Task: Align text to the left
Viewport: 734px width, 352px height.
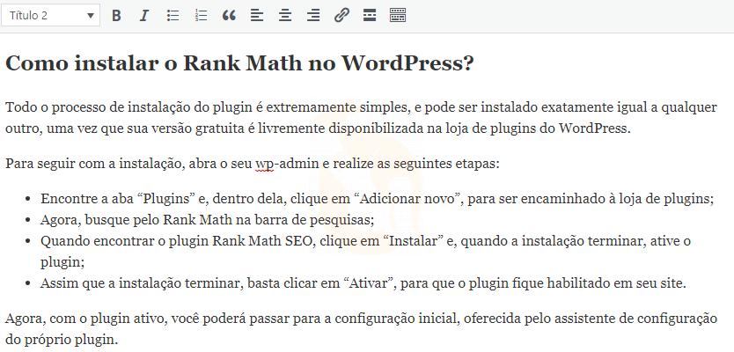Action: (x=256, y=16)
